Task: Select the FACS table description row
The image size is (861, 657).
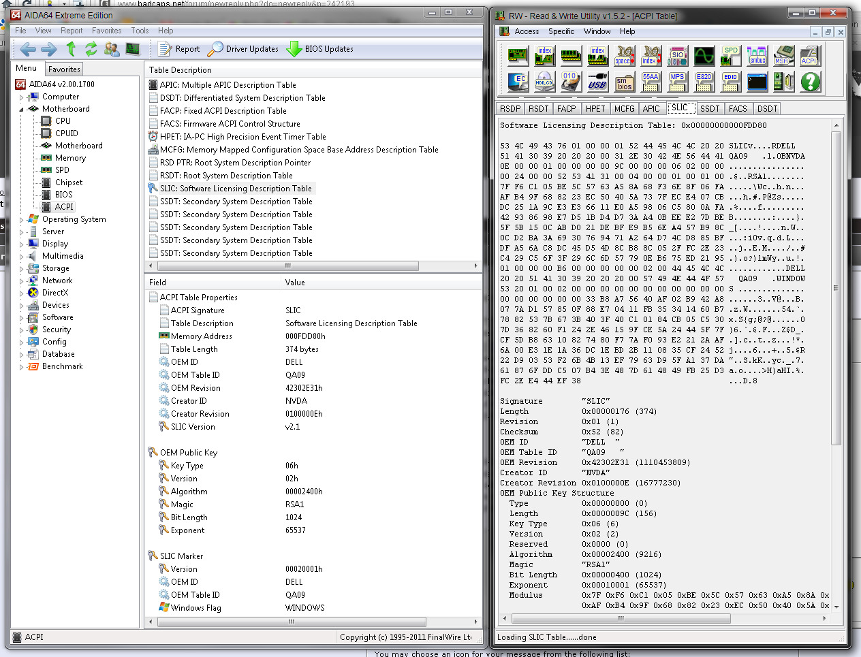Action: click(x=230, y=124)
